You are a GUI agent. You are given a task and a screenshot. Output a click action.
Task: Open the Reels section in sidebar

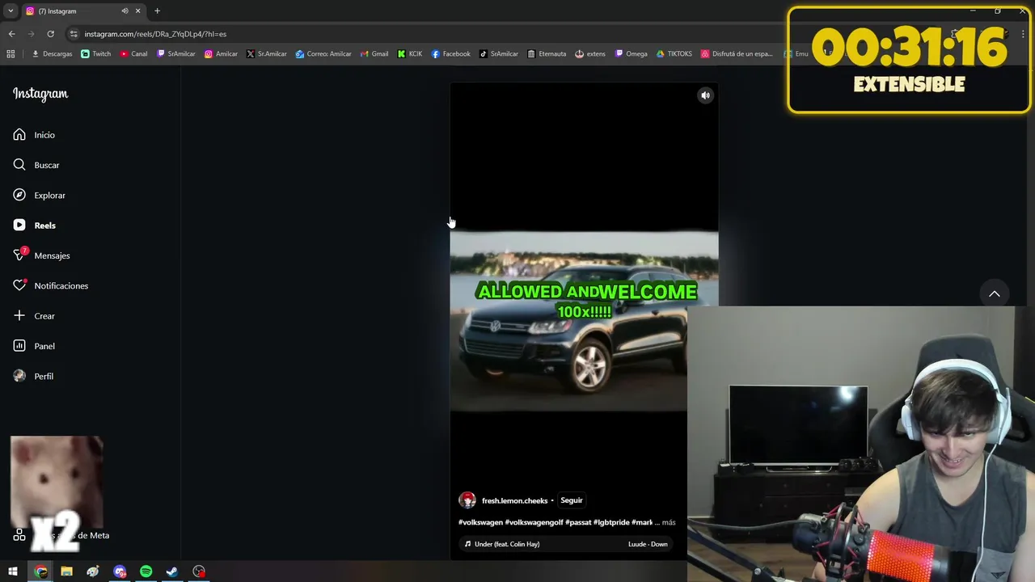(x=35, y=226)
